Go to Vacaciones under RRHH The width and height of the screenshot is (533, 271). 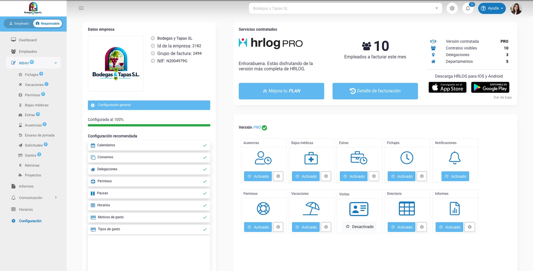tap(34, 85)
